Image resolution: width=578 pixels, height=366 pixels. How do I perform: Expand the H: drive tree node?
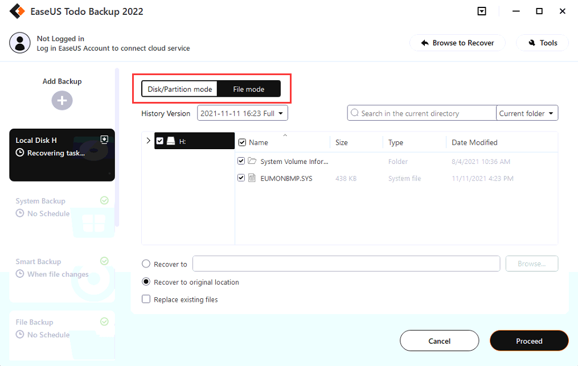[149, 141]
